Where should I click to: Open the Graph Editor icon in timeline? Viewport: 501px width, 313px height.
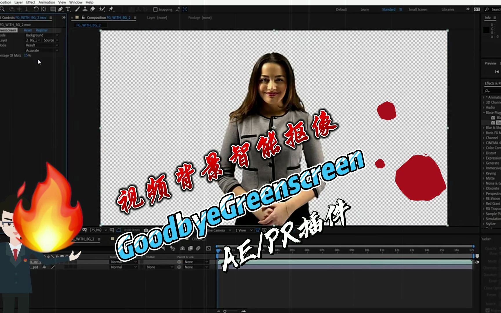tap(208, 248)
